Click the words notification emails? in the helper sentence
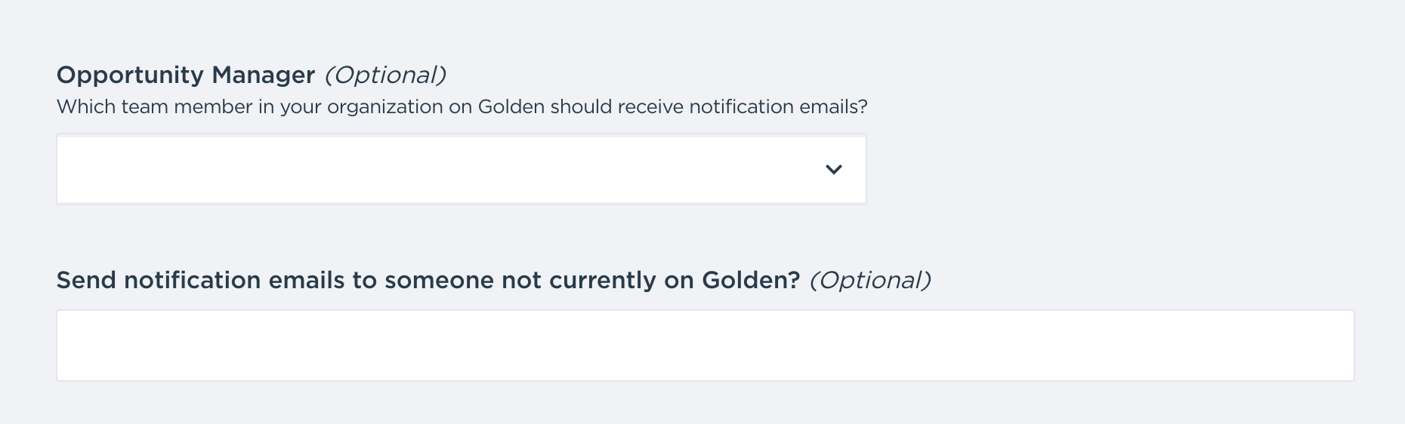This screenshot has height=424, width=1405. tap(778, 107)
